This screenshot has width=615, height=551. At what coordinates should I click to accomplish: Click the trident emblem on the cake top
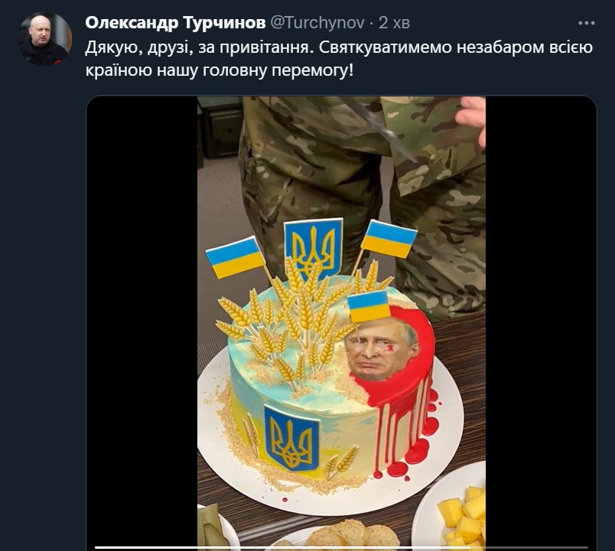(x=313, y=248)
